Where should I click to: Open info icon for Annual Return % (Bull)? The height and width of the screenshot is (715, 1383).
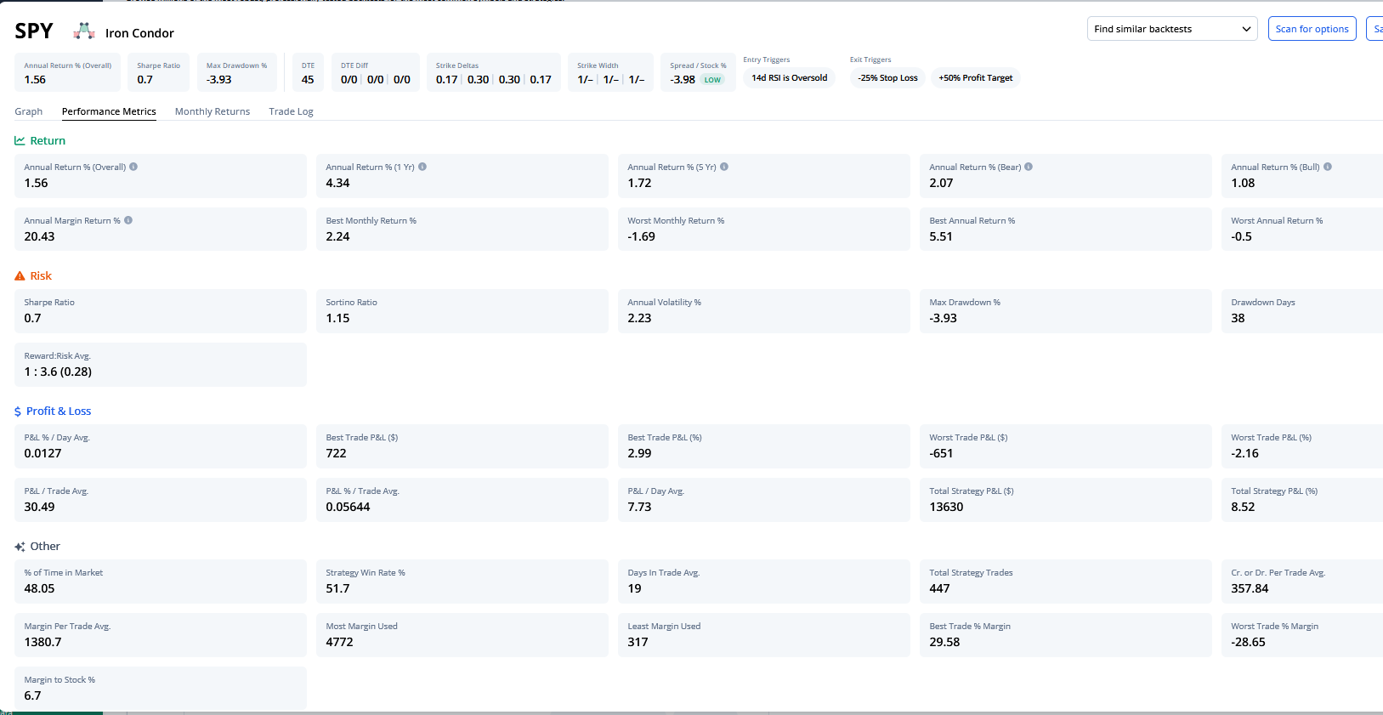pos(1328,167)
